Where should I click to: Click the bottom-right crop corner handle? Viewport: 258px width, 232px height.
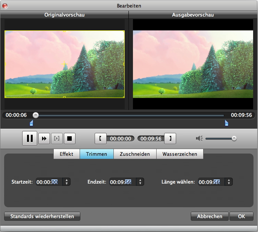[x=124, y=97]
